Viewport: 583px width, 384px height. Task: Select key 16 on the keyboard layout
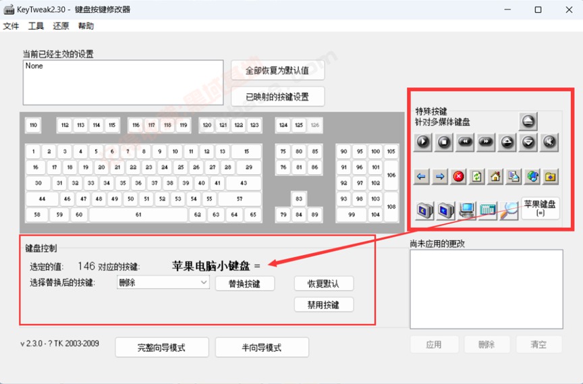click(x=36, y=167)
